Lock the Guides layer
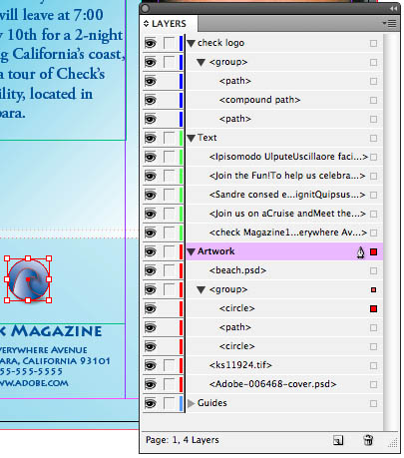404x458 pixels. coord(169,403)
